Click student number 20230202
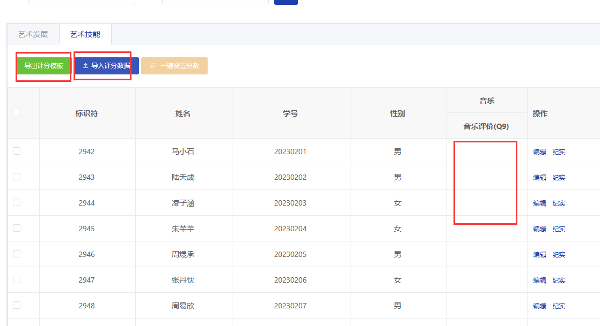 [290, 177]
